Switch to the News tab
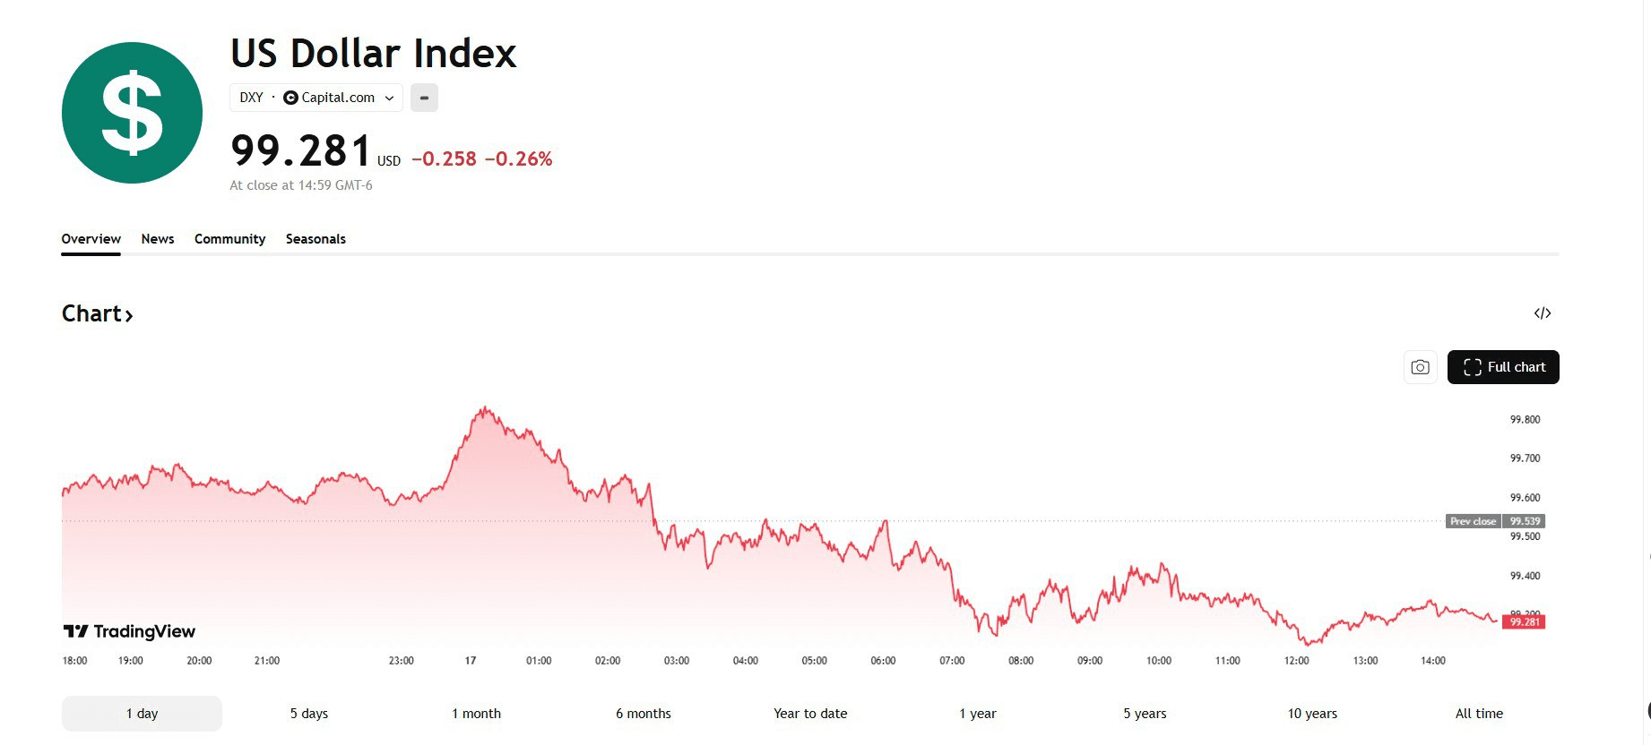1651x745 pixels. [158, 239]
